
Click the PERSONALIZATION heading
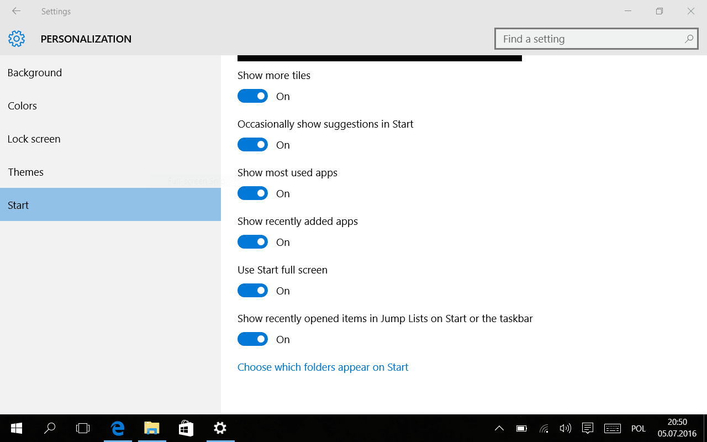pos(86,39)
